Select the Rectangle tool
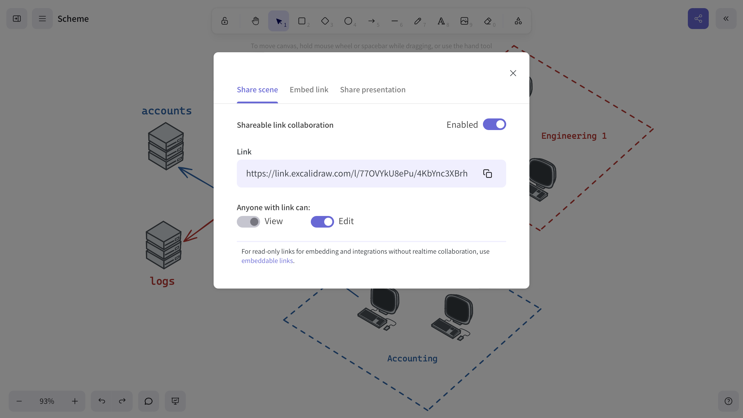Viewport: 743px width, 418px height. tap(302, 21)
